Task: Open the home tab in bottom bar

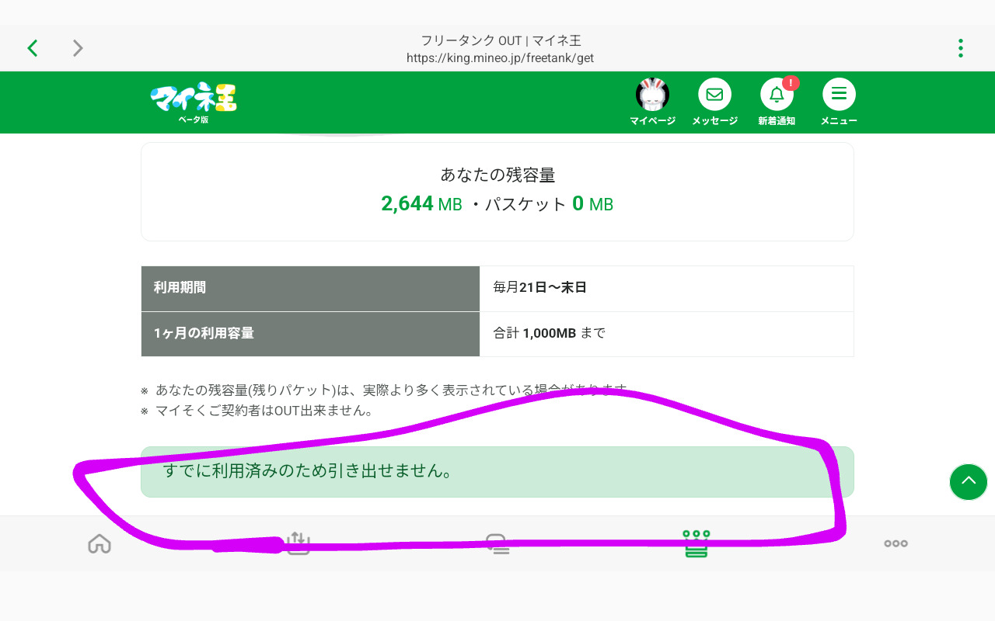Action: (99, 543)
